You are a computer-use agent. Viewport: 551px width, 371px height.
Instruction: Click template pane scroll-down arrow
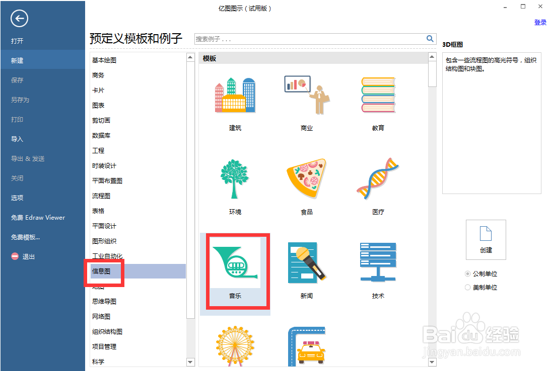click(x=432, y=362)
